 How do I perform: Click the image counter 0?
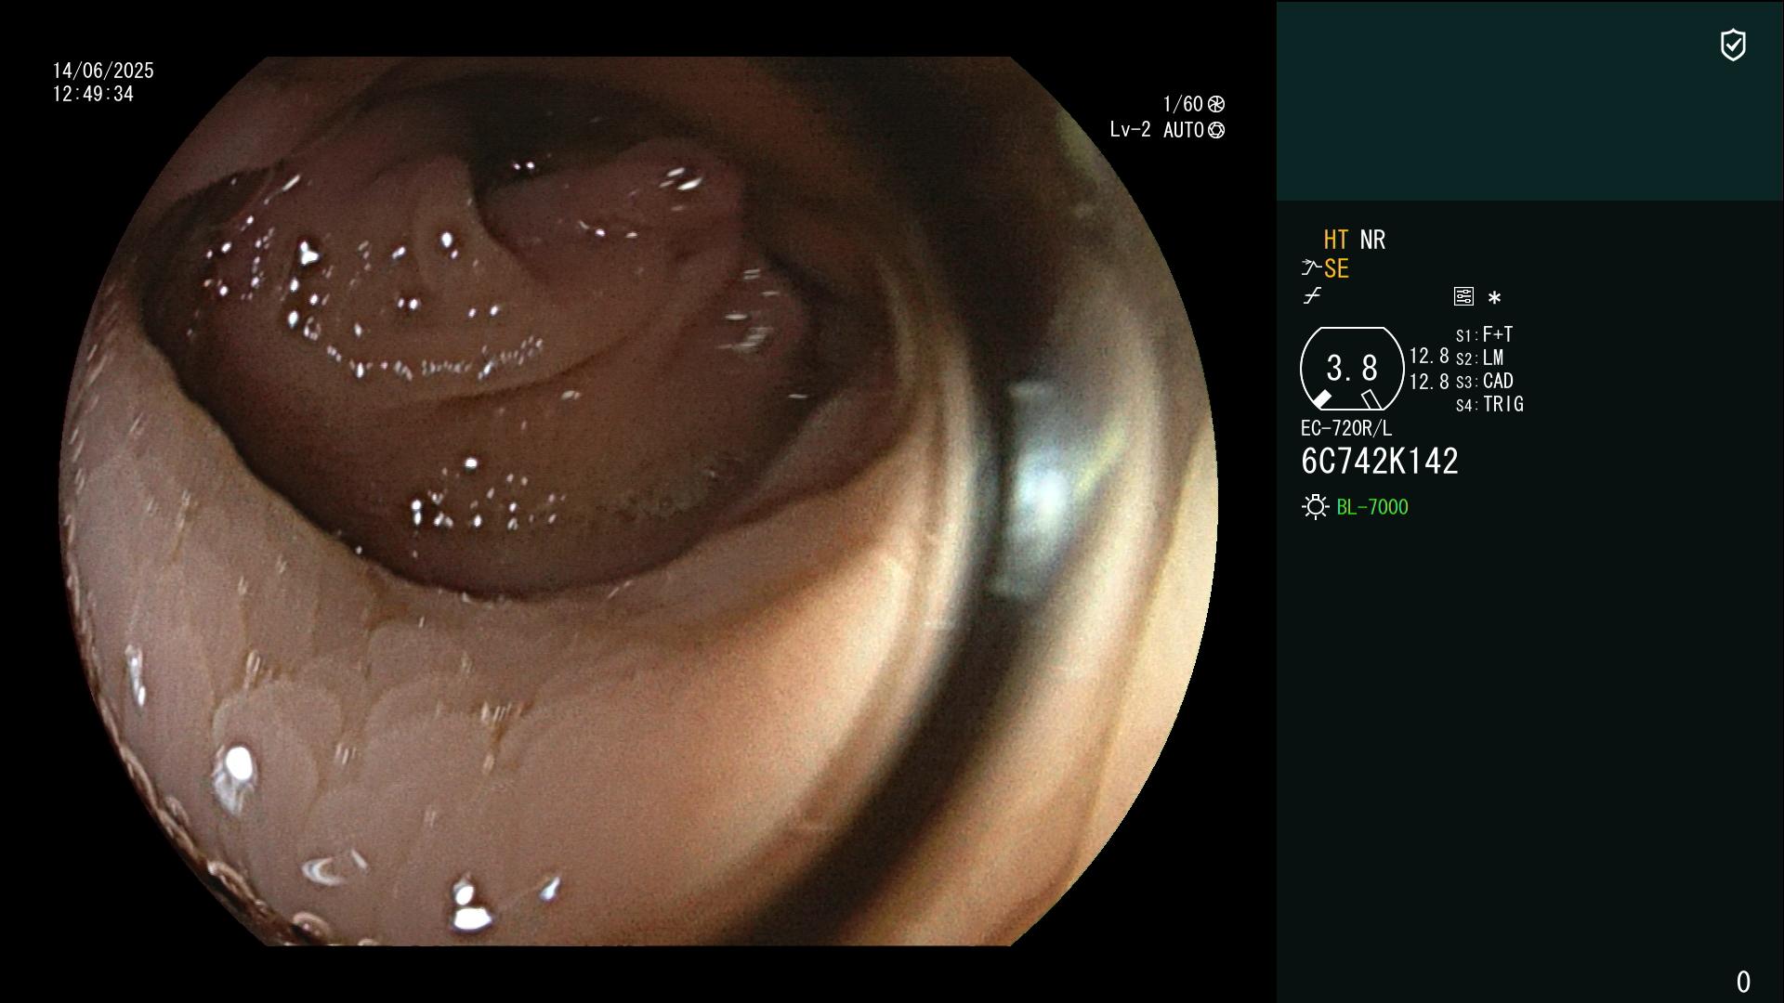(1743, 982)
